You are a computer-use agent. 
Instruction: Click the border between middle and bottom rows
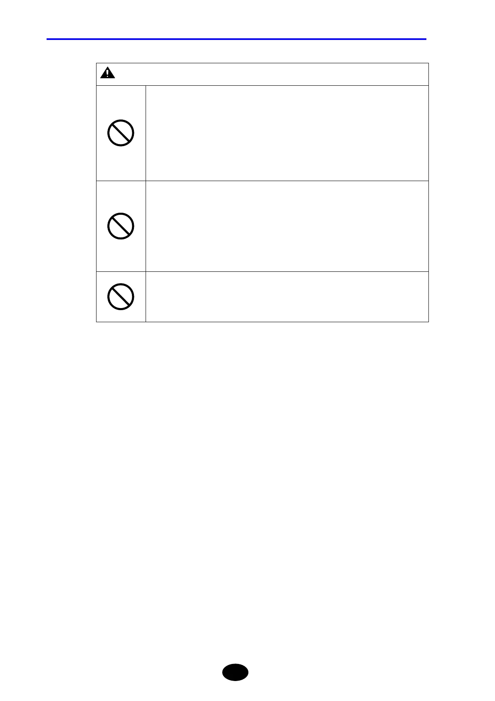(262, 271)
